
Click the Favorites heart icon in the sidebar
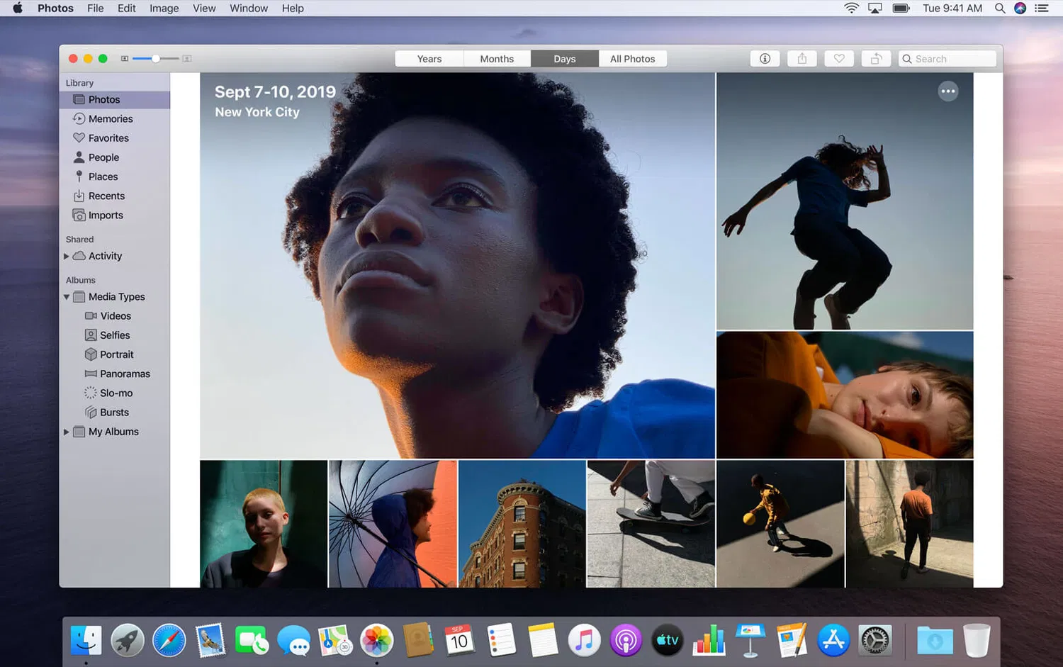pyautogui.click(x=79, y=138)
